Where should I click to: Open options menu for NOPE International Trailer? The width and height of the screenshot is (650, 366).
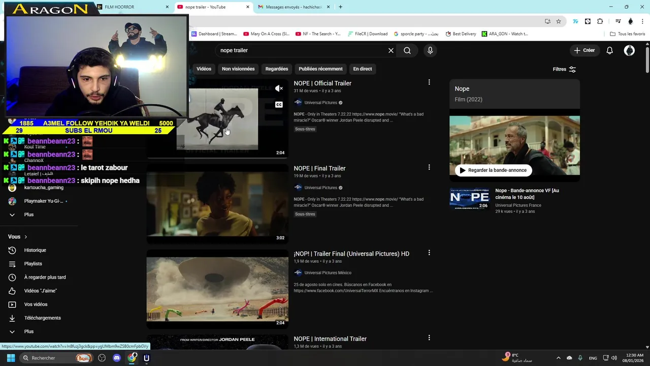429,338
